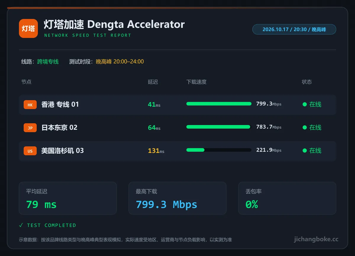
Task: Click the US region badge
Action: pos(30,151)
